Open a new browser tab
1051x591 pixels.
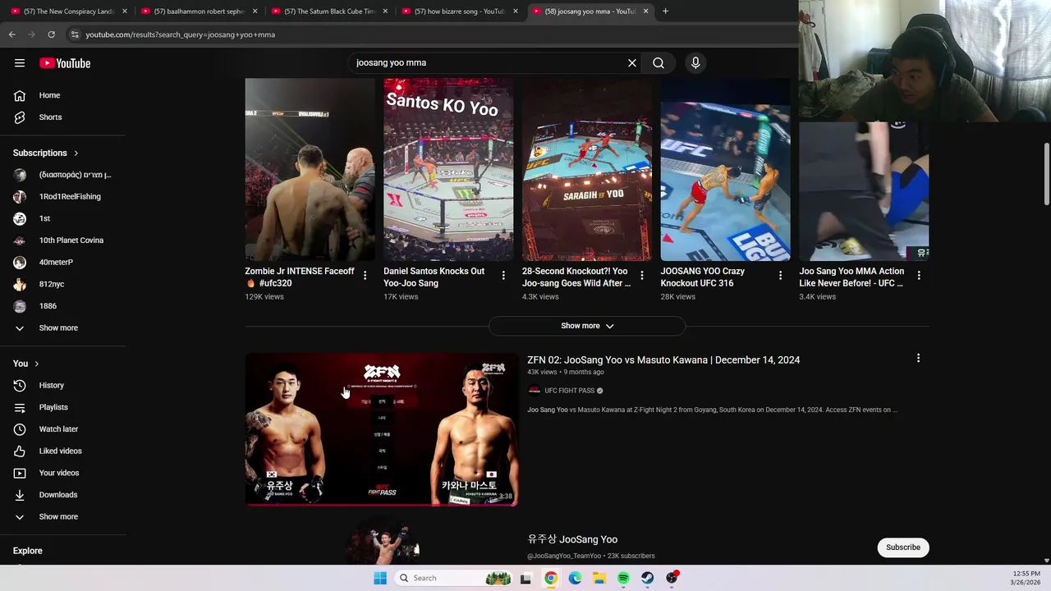[665, 11]
